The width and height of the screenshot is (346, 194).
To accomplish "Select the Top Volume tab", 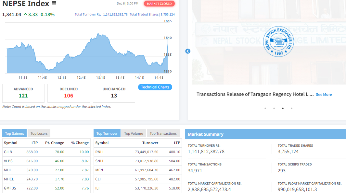I will (x=134, y=133).
